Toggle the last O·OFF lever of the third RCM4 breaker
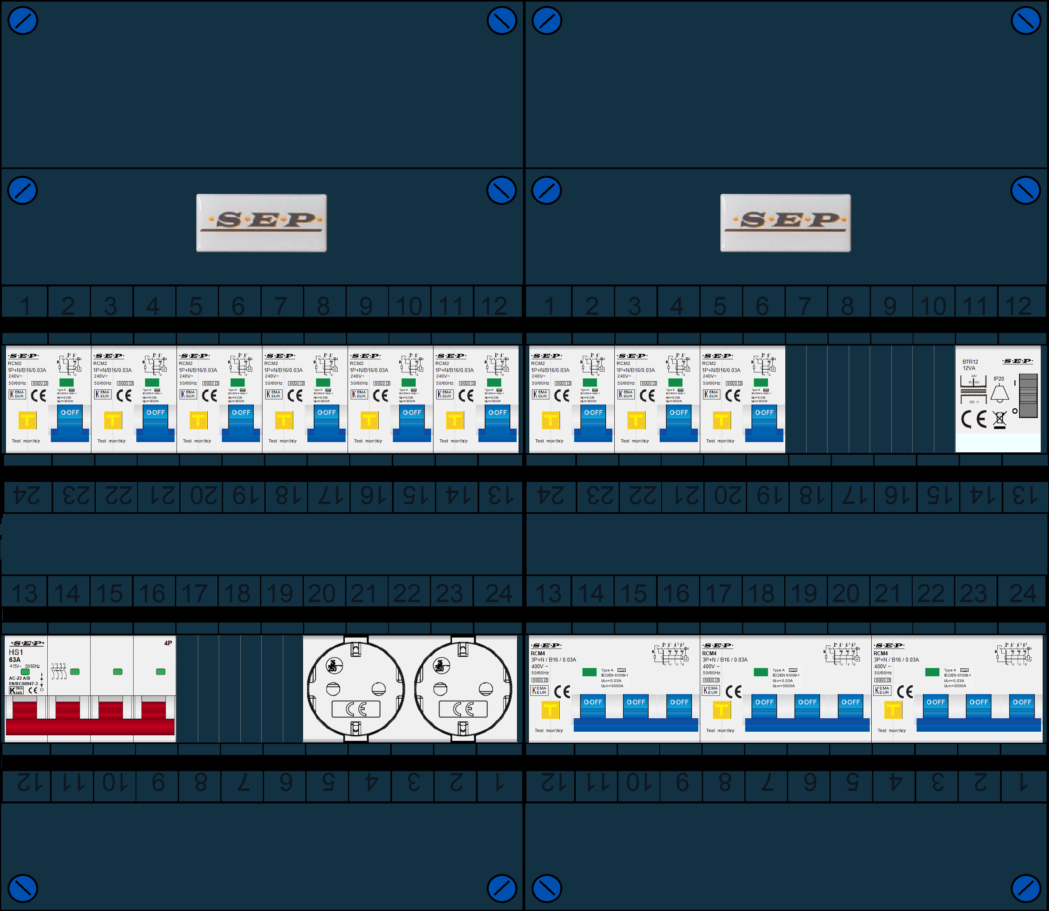This screenshot has width=1049, height=911. coord(1021,706)
